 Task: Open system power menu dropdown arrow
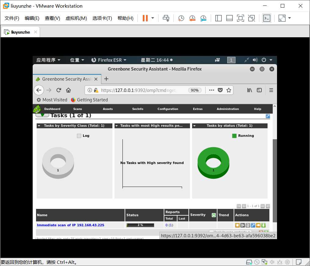point(271,60)
